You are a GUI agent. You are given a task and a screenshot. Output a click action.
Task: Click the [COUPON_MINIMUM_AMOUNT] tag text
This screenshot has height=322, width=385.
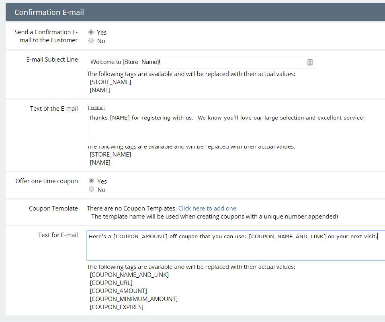click(133, 299)
